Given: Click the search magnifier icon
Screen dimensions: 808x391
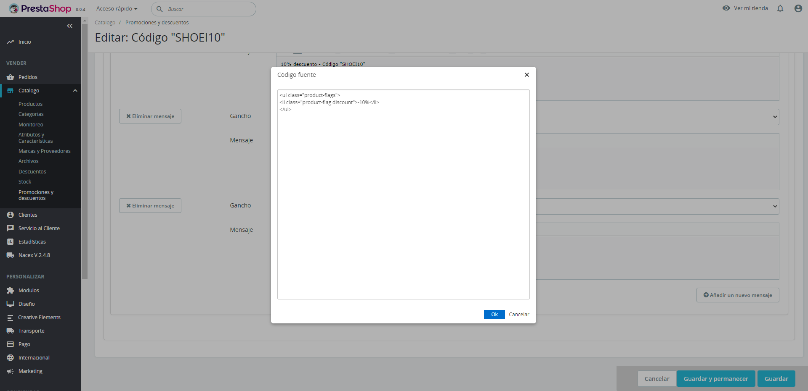Looking at the screenshot, I should click(x=159, y=9).
